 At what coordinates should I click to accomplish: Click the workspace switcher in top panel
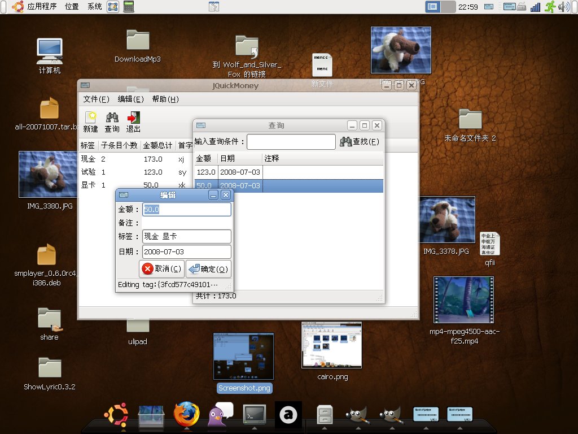point(440,7)
